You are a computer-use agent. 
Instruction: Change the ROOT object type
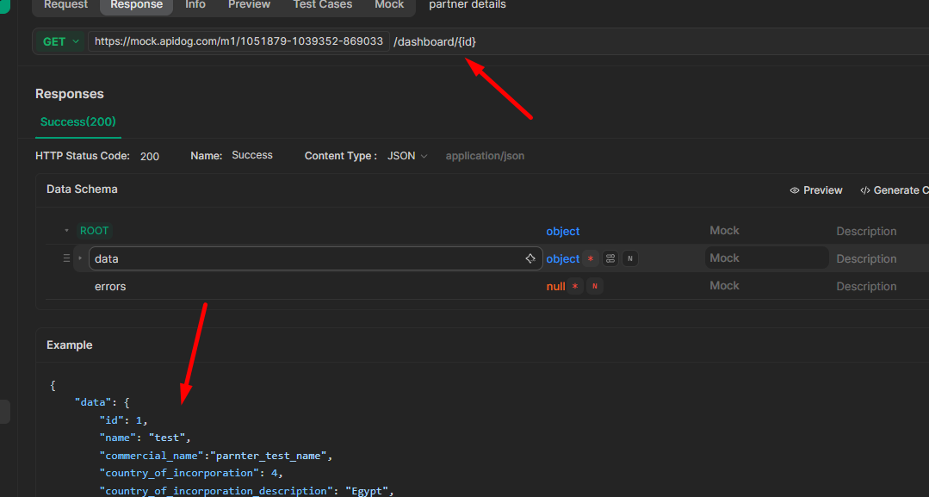tap(563, 232)
